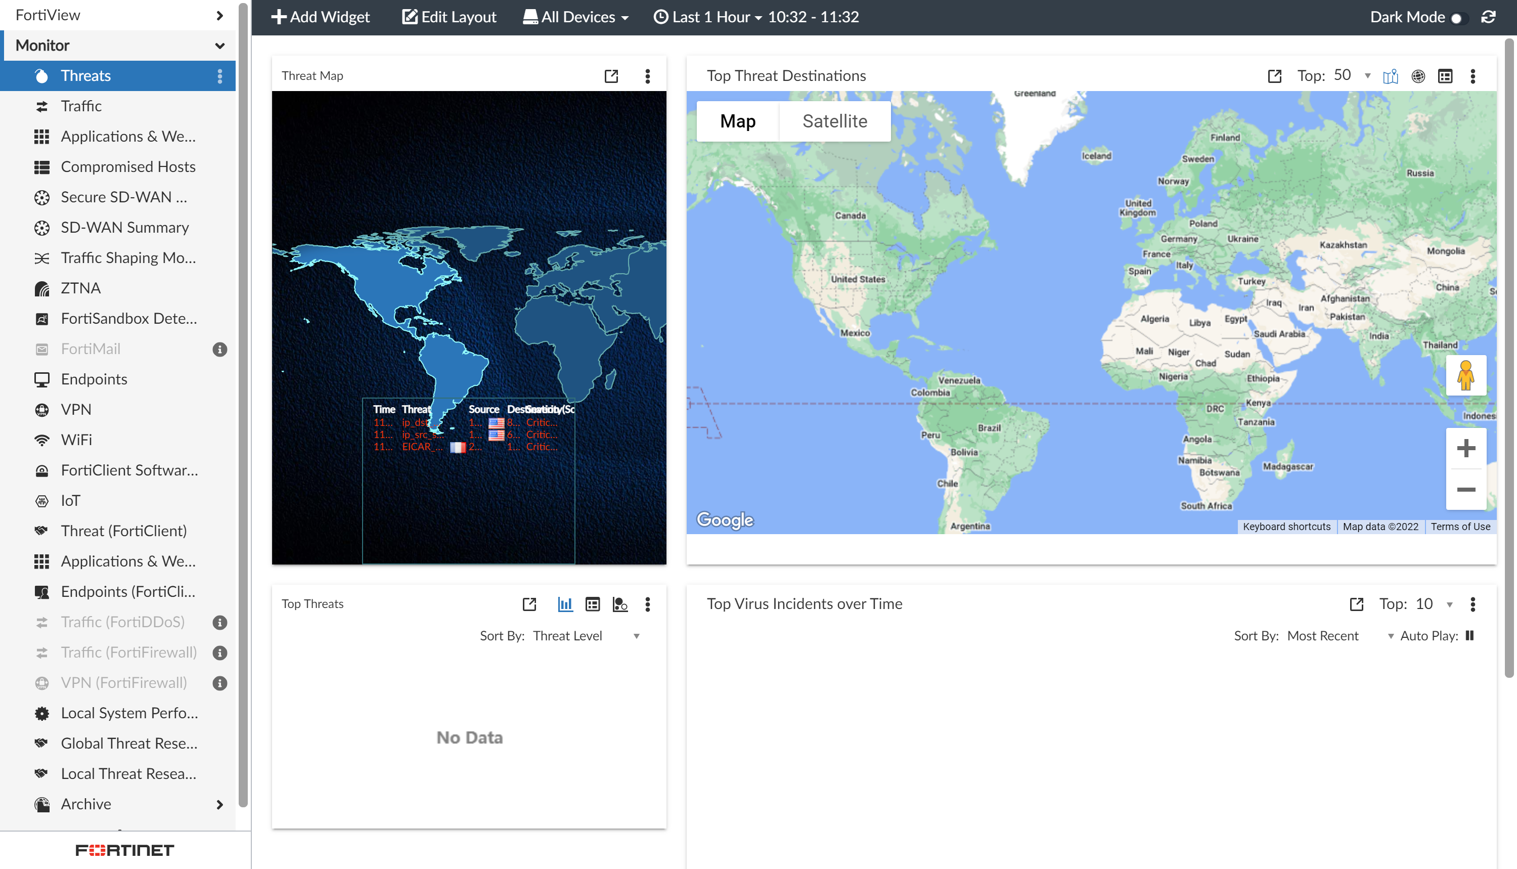
Task: Zoom in on the Google map
Action: (1466, 448)
